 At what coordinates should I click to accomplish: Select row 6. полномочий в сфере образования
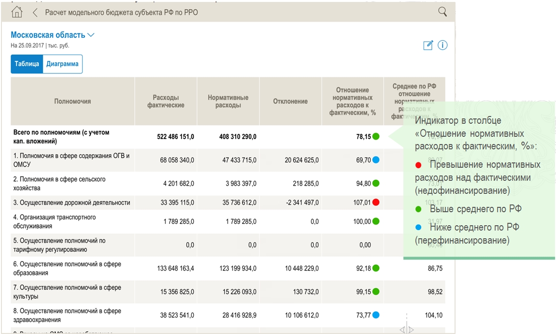[x=228, y=268]
